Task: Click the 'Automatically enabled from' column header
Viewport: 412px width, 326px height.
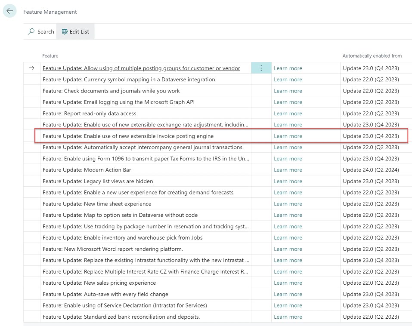Action: tap(372, 56)
